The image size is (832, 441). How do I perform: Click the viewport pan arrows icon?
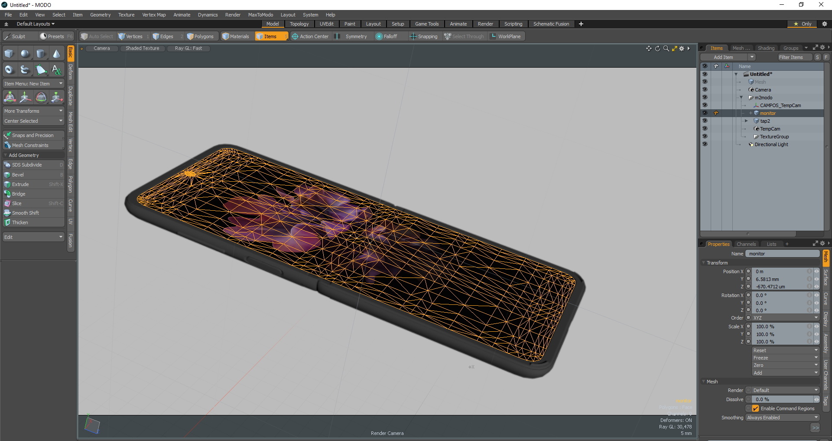[x=649, y=49]
